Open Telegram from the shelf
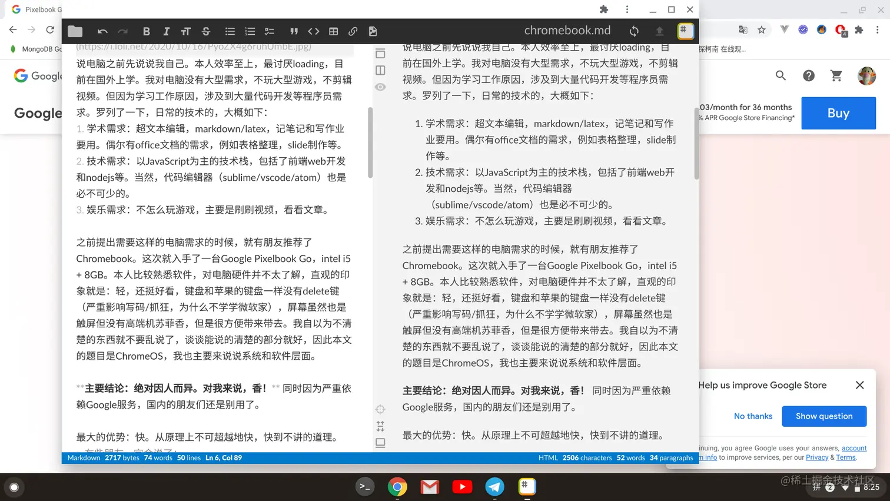 pos(494,487)
